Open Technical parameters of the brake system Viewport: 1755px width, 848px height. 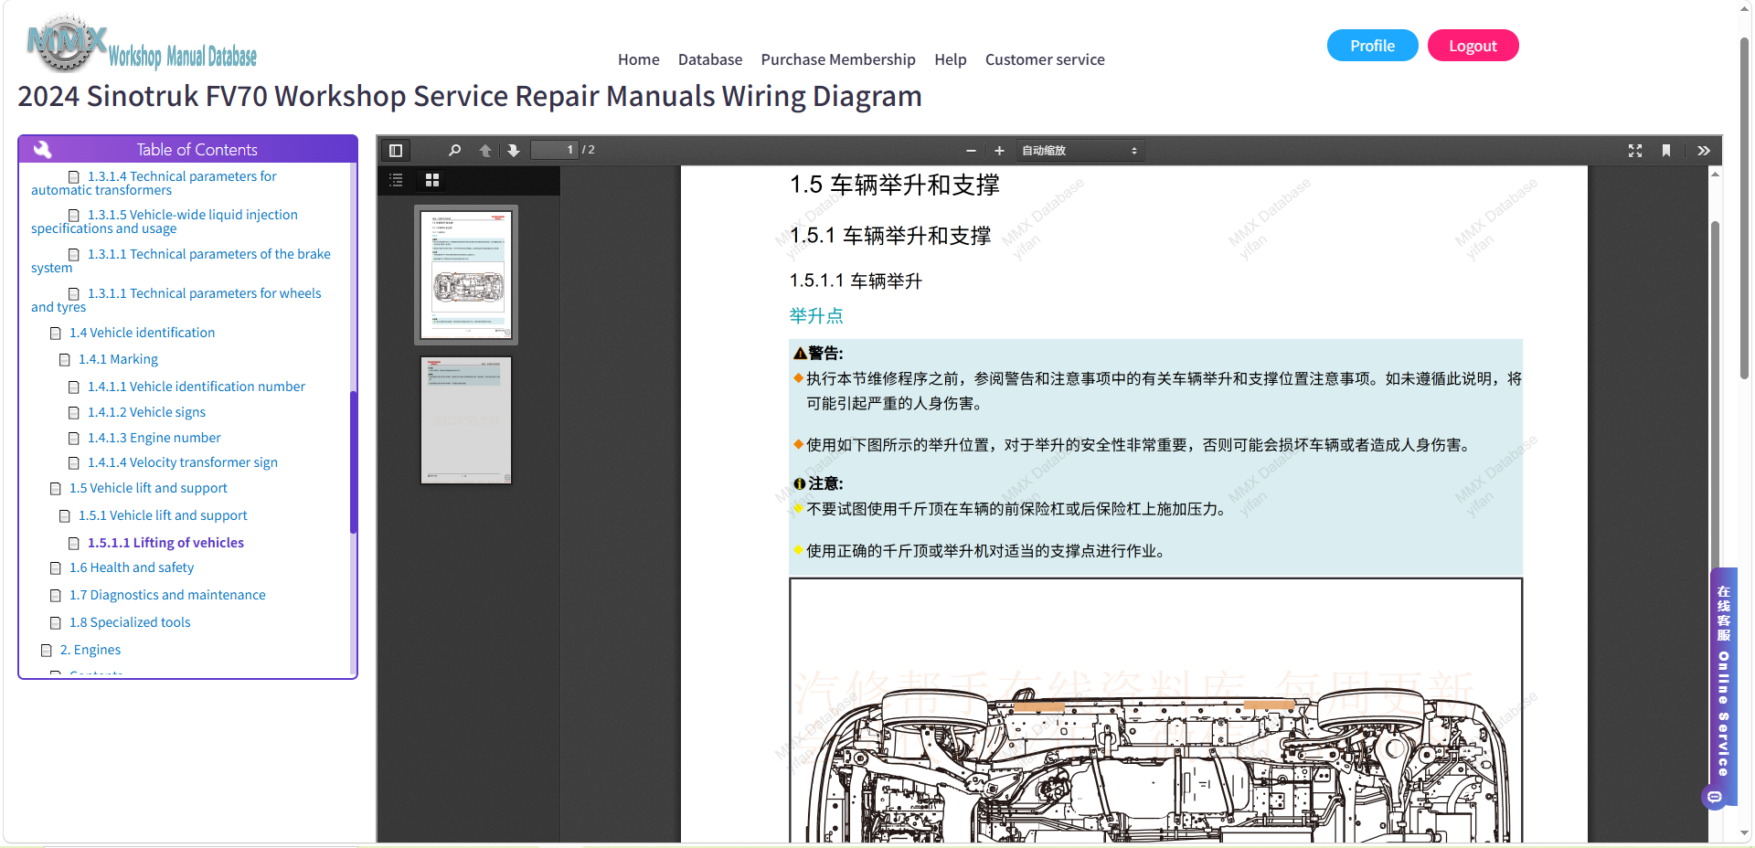point(181,260)
